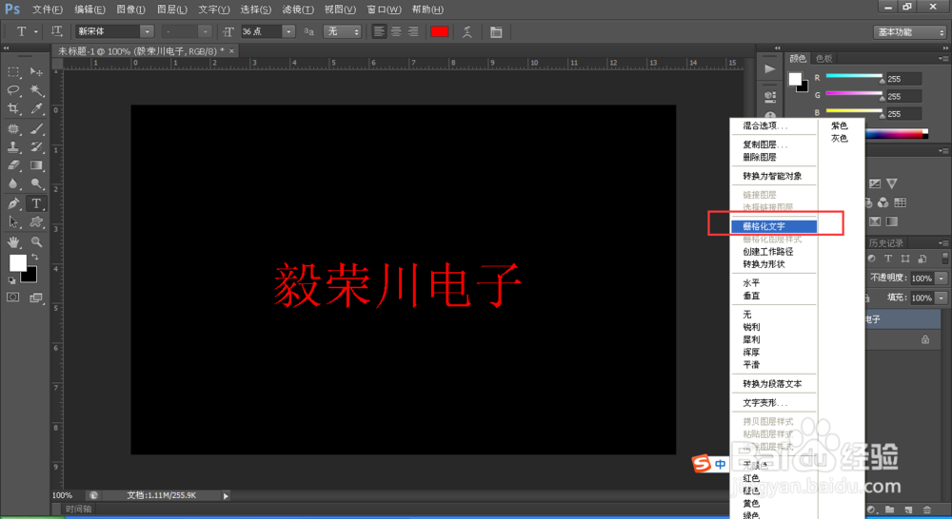The image size is (952, 519).
Task: Click the red text color swatch
Action: (x=439, y=31)
